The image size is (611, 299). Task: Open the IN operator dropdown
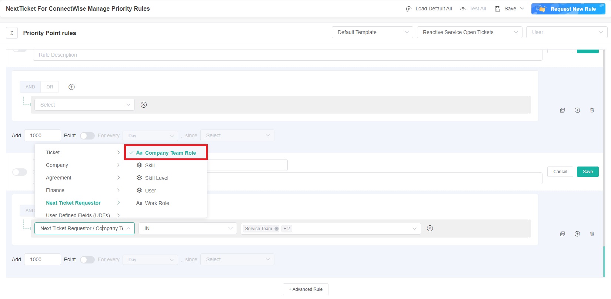click(187, 228)
